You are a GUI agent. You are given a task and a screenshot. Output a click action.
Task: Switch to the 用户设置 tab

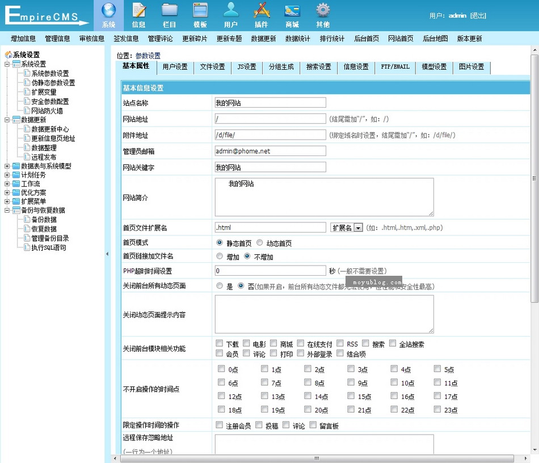[x=175, y=67]
